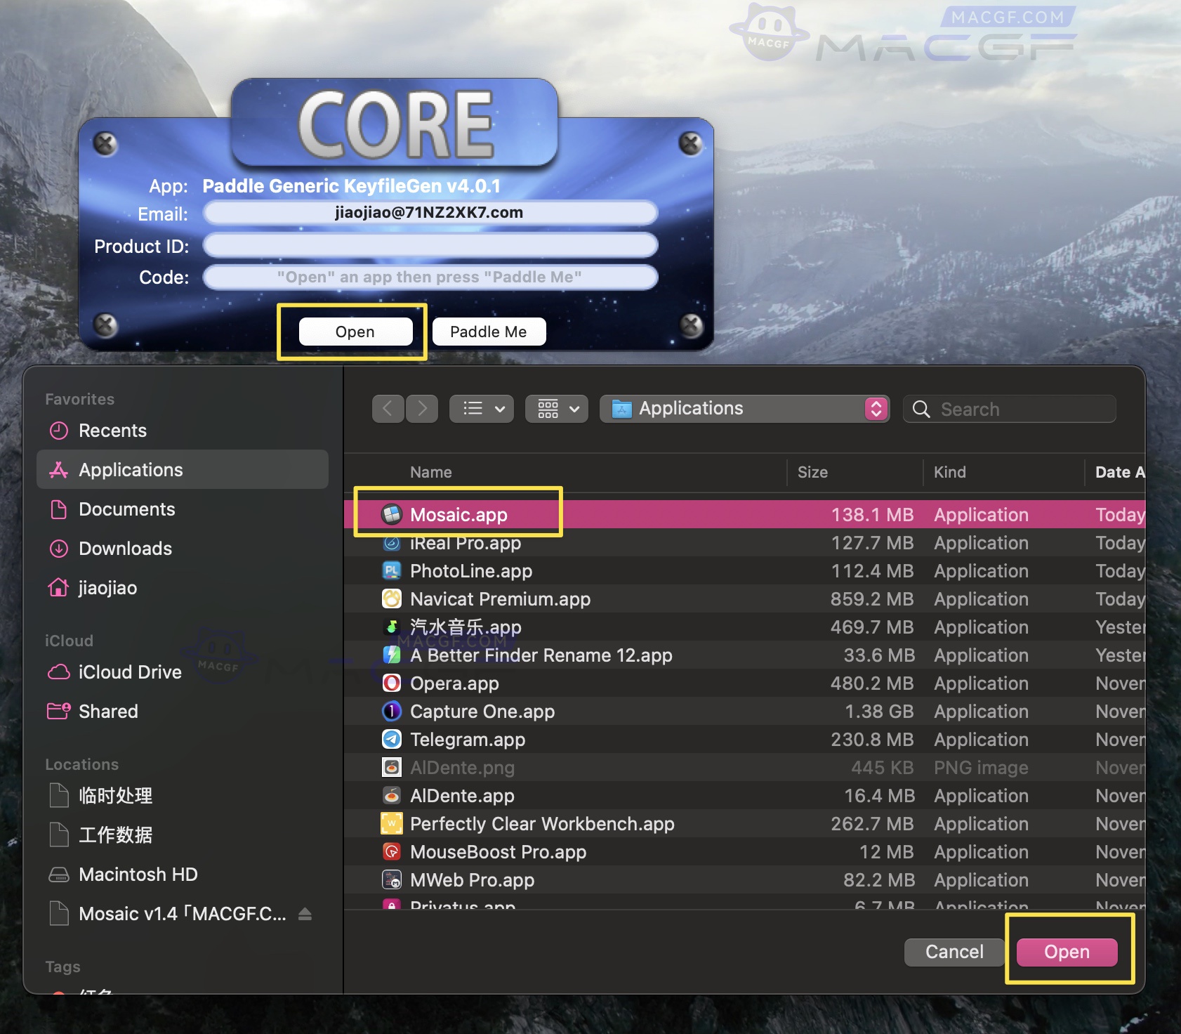Open iCloud Drive from the sidebar
Viewport: 1181px width, 1034px height.
[x=130, y=672]
